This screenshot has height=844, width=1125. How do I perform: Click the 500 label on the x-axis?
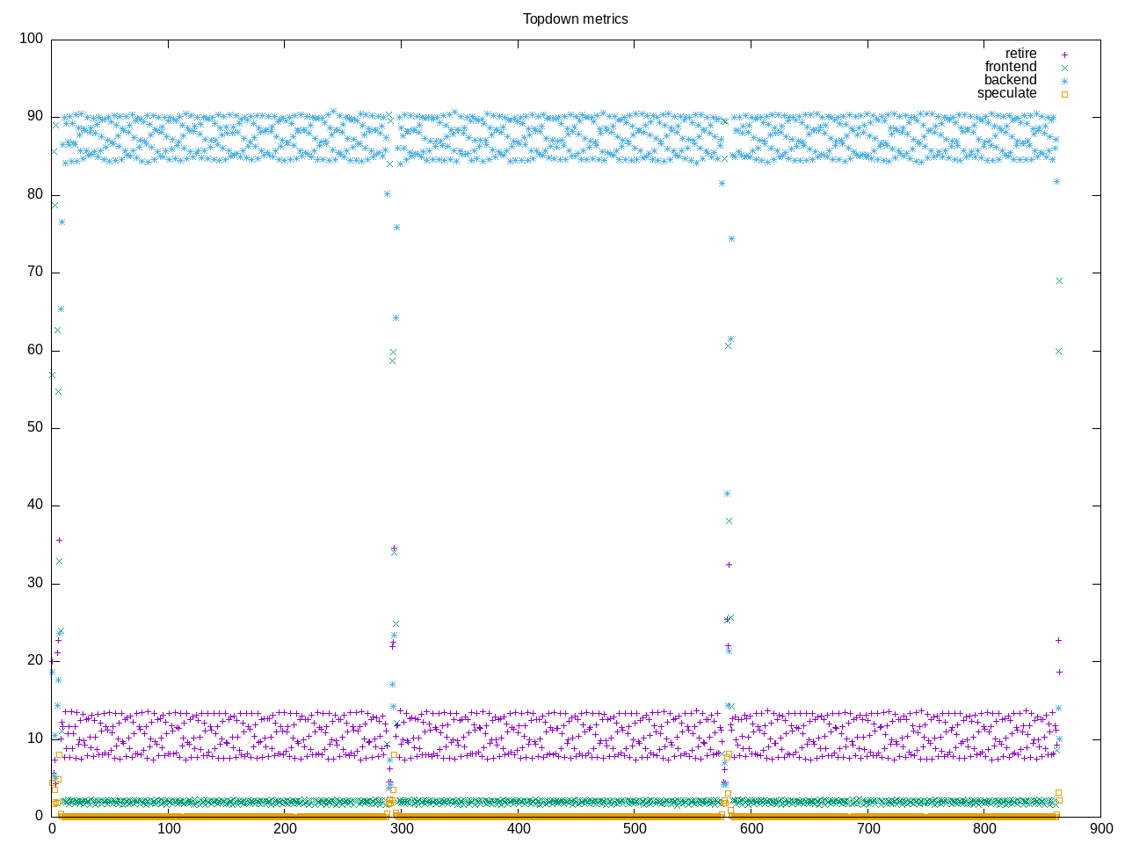(x=635, y=828)
